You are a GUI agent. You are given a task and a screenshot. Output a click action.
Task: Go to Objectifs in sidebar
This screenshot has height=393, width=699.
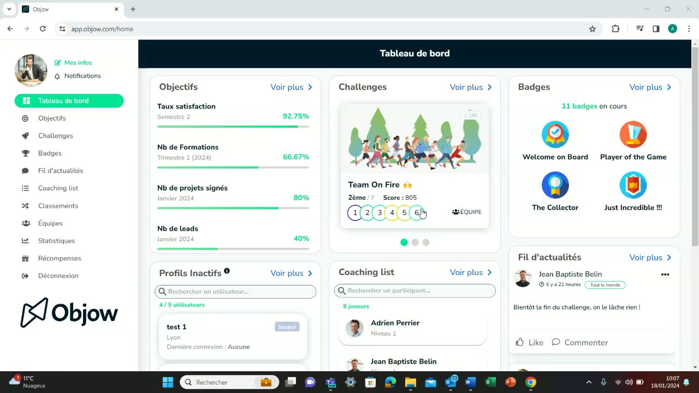[52, 118]
